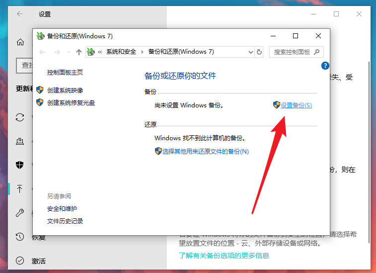The width and height of the screenshot is (376, 273).
Task: Click the blue help question mark icon
Action: (325, 66)
